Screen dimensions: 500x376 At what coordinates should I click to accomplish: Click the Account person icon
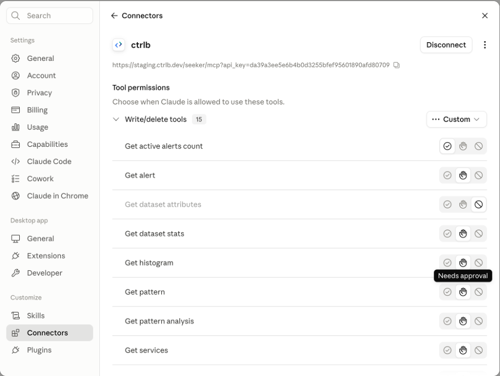click(15, 76)
